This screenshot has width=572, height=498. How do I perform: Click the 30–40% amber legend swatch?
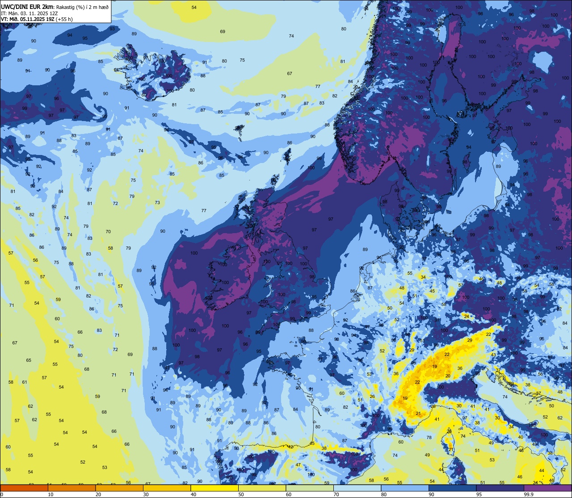click(x=167, y=488)
